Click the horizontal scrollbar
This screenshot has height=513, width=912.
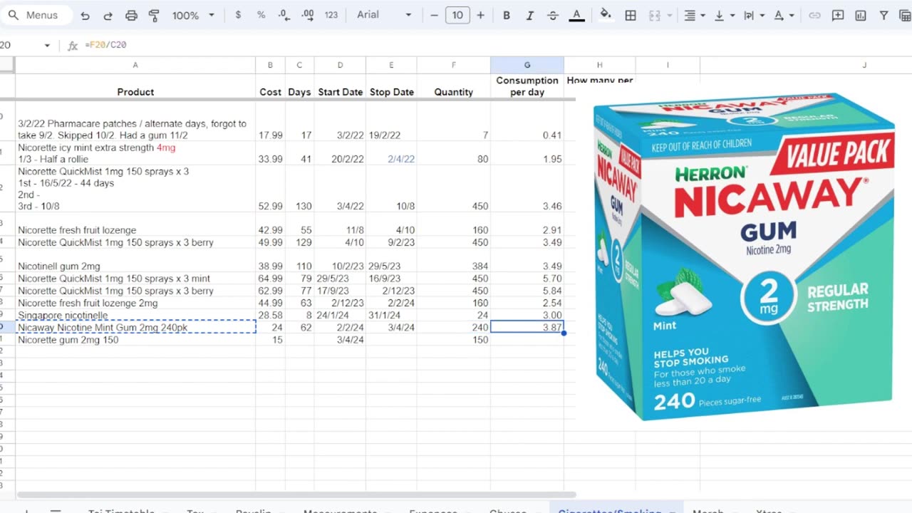296,494
